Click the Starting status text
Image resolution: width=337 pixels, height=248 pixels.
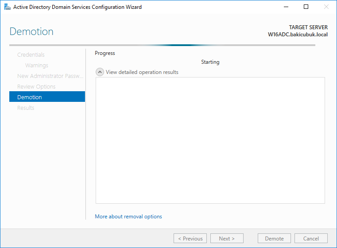click(x=210, y=62)
